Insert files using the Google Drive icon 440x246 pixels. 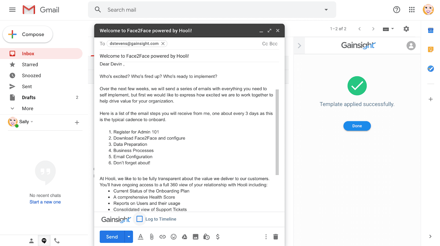point(185,237)
